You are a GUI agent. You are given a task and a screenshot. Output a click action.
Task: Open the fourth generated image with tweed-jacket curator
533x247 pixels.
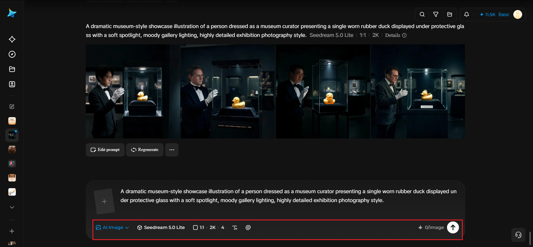tap(418, 92)
